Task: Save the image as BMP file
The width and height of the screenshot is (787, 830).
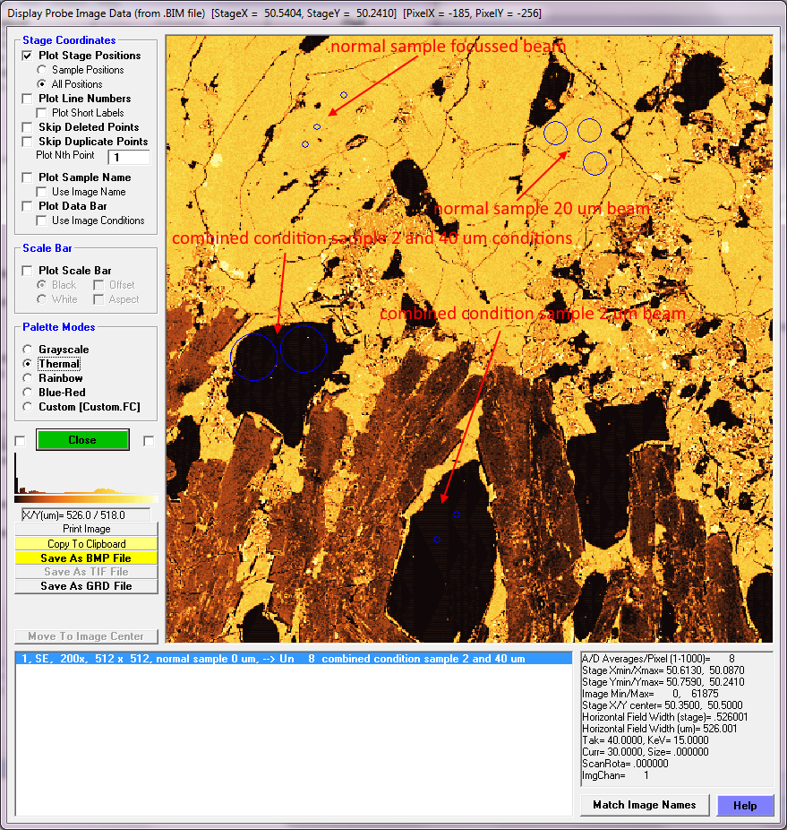Action: pos(86,558)
